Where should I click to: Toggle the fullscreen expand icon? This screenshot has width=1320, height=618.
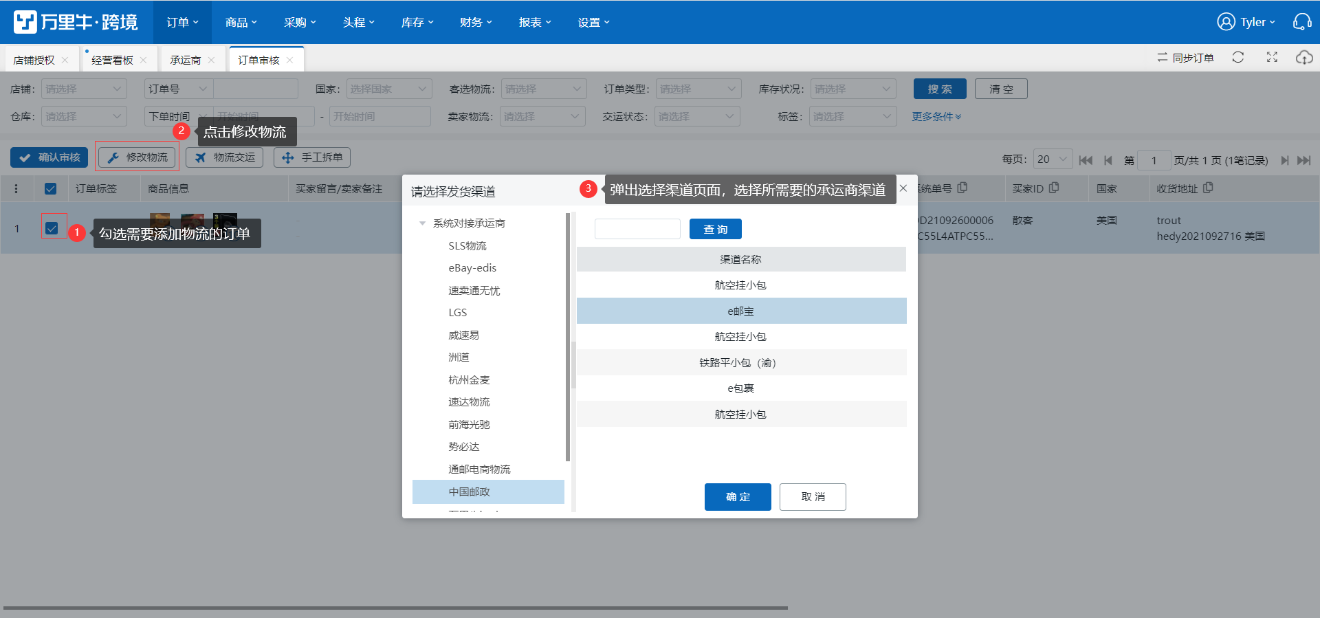coord(1272,58)
